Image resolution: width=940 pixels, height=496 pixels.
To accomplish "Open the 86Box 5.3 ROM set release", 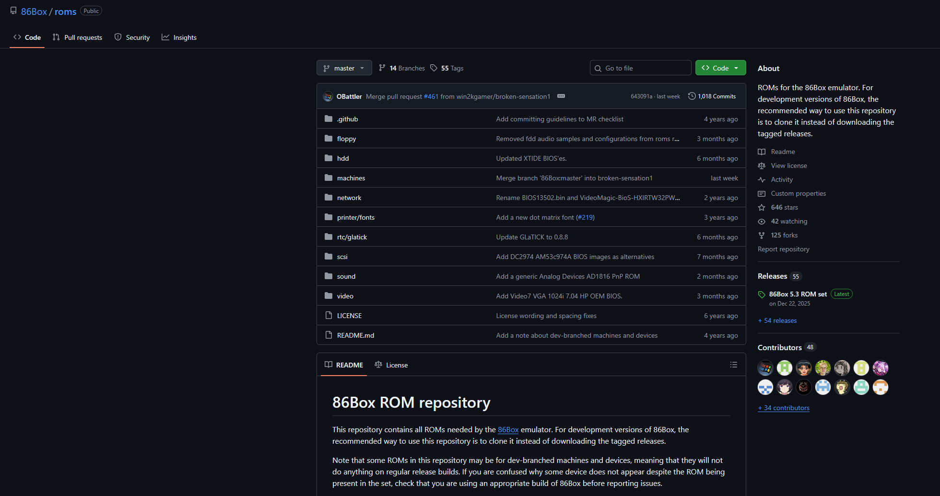I will pyautogui.click(x=798, y=294).
